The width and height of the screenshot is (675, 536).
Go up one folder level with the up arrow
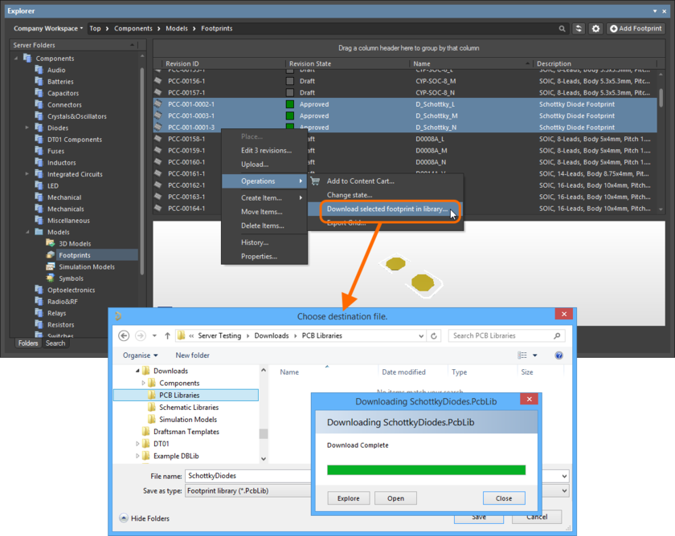[167, 335]
